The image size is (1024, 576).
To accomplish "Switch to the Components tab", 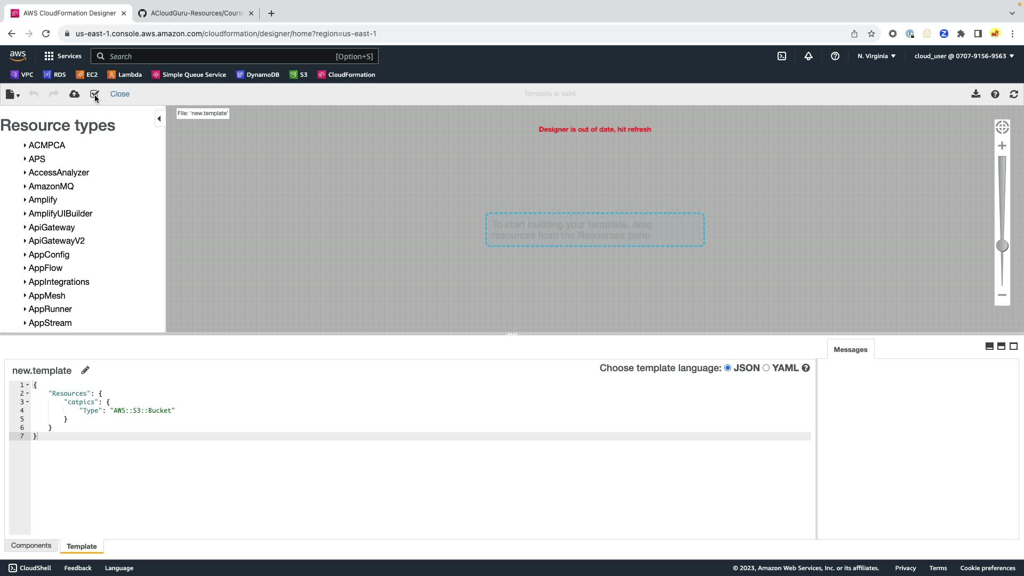I will click(31, 545).
